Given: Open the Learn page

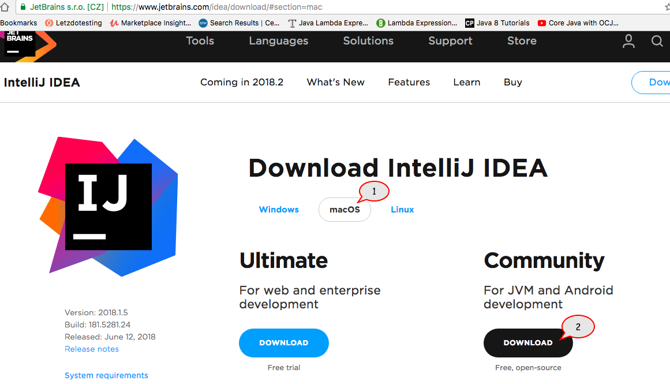Looking at the screenshot, I should [x=467, y=82].
